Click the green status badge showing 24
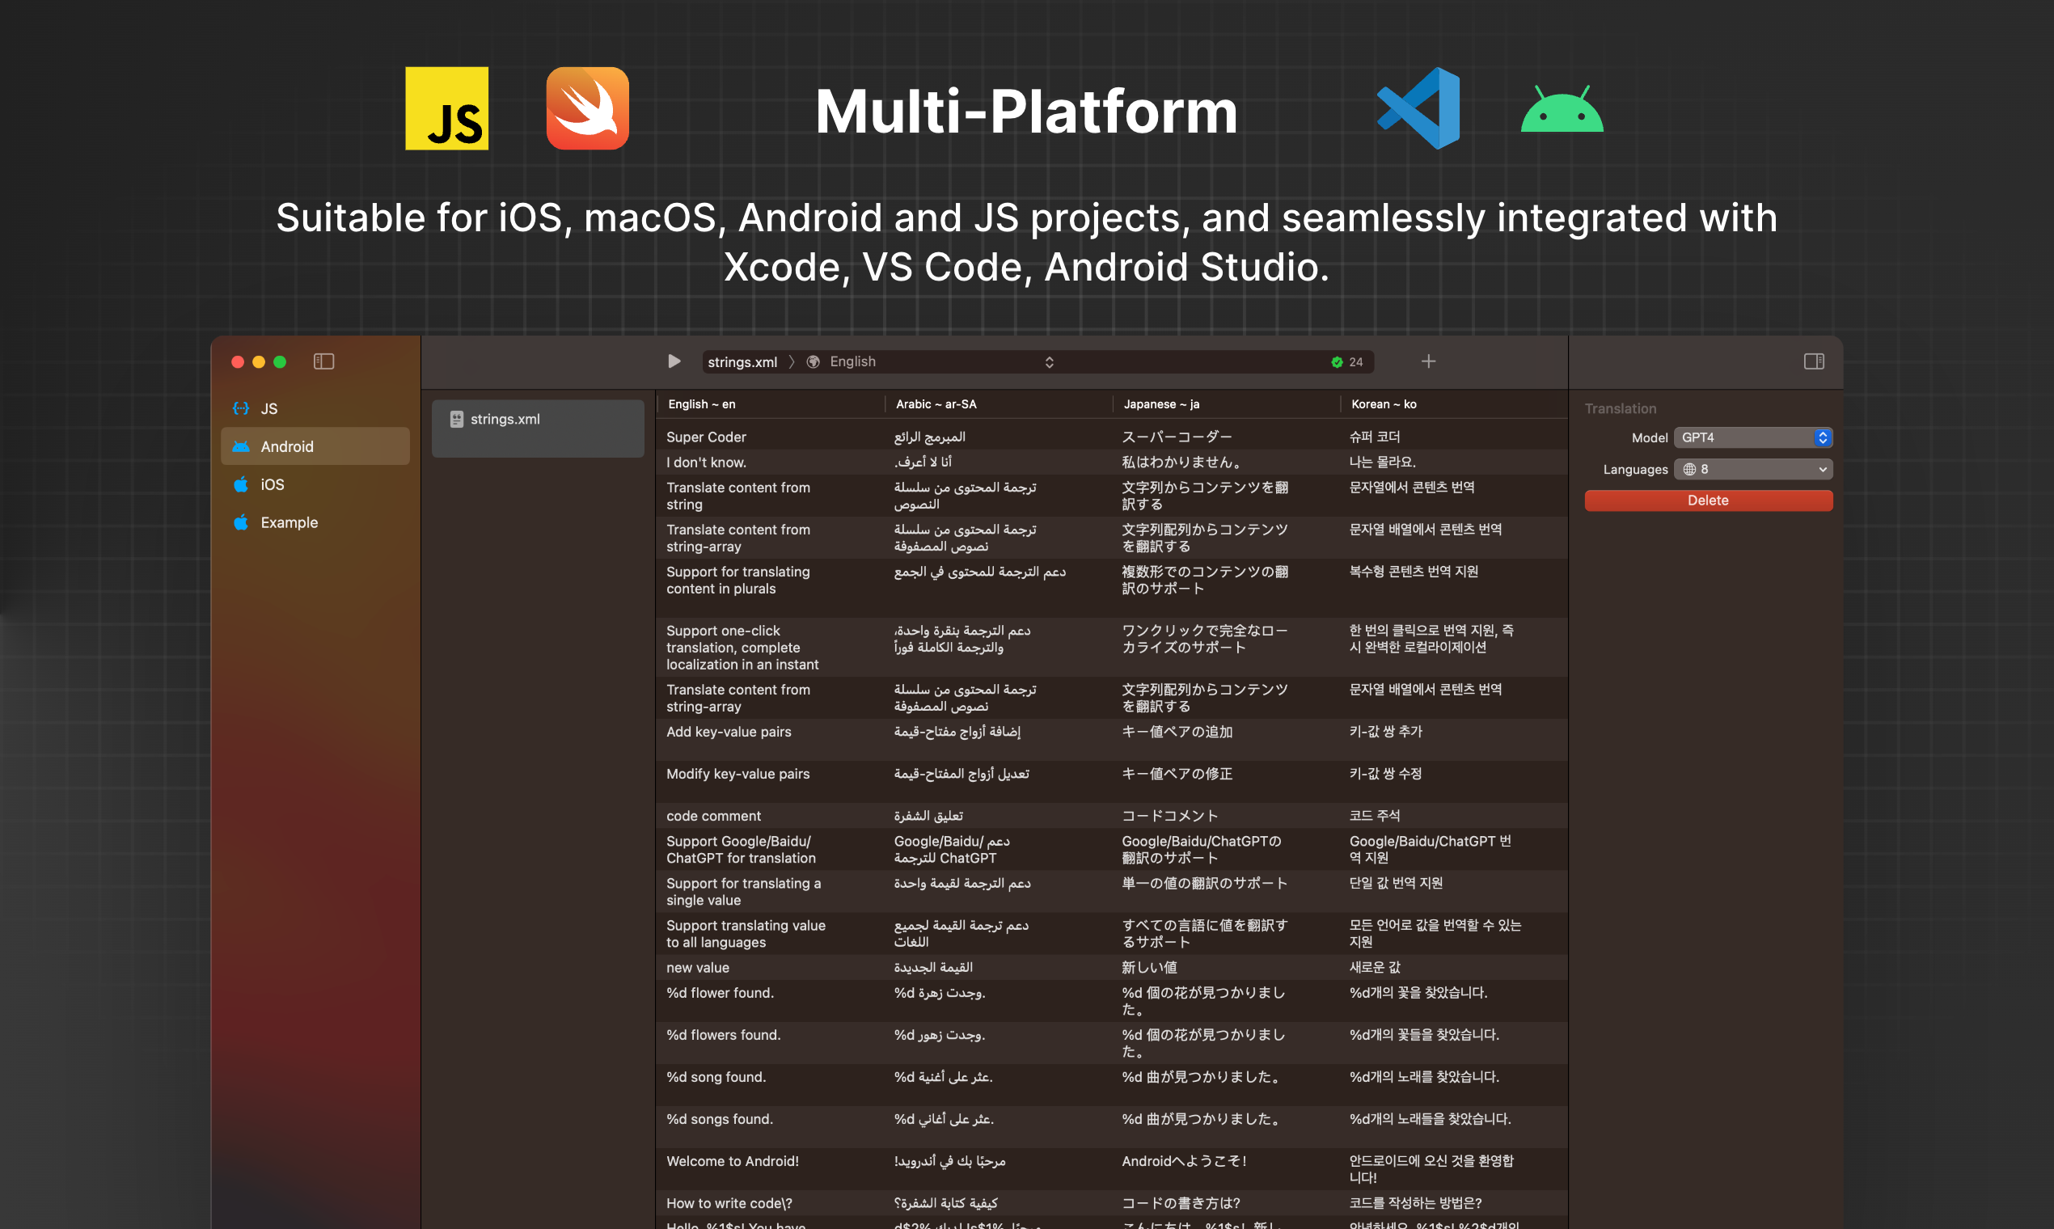 [1346, 362]
